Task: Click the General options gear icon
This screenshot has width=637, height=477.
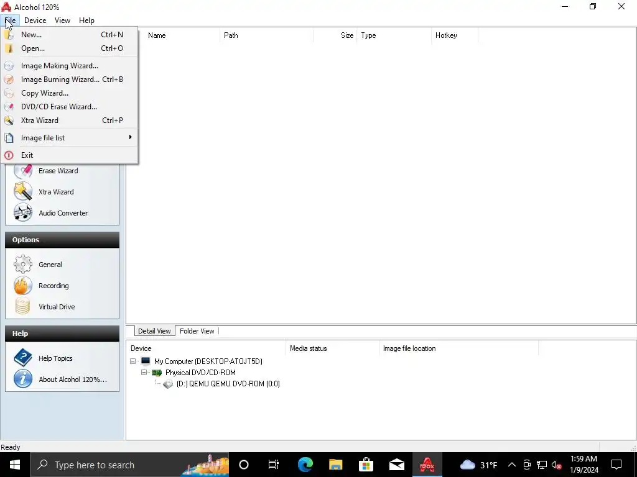Action: [x=23, y=264]
